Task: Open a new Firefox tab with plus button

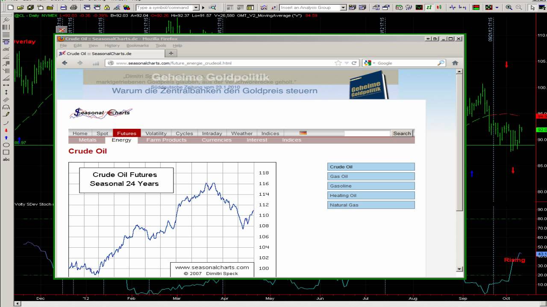Action: [x=171, y=53]
